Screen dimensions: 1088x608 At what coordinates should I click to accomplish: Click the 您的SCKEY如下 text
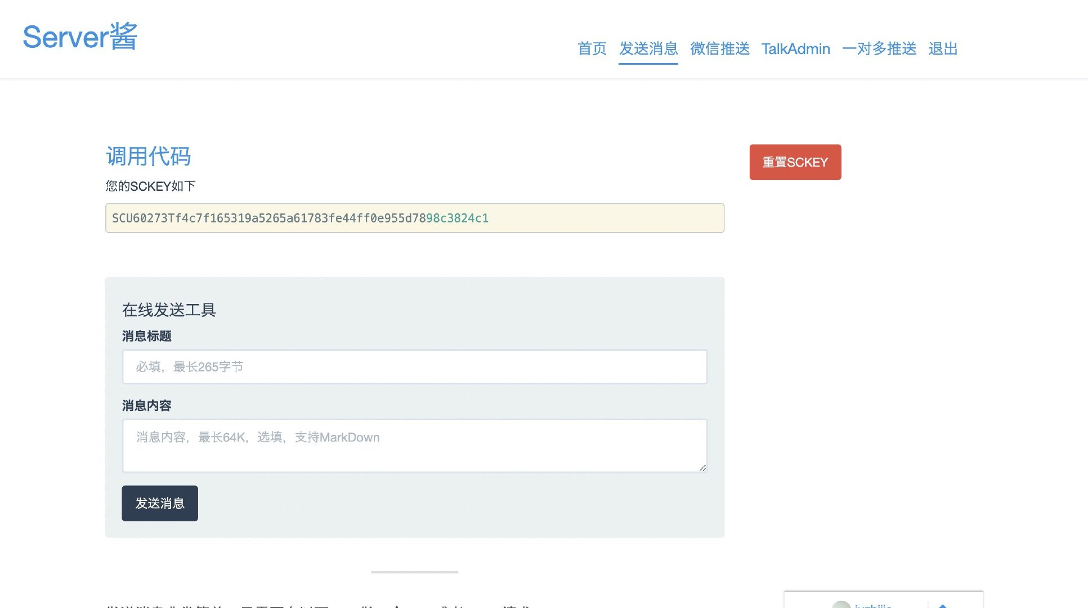[x=150, y=186]
